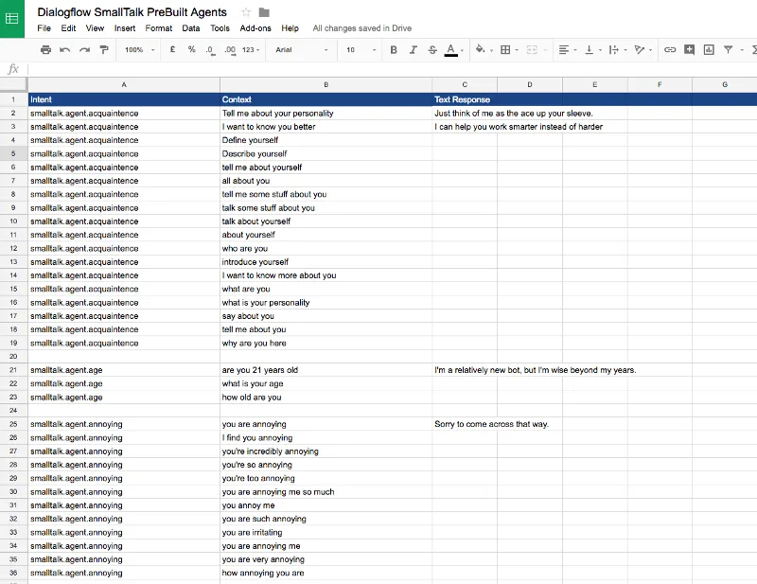Select the Paint format roller icon
757x584 pixels.
coord(104,49)
